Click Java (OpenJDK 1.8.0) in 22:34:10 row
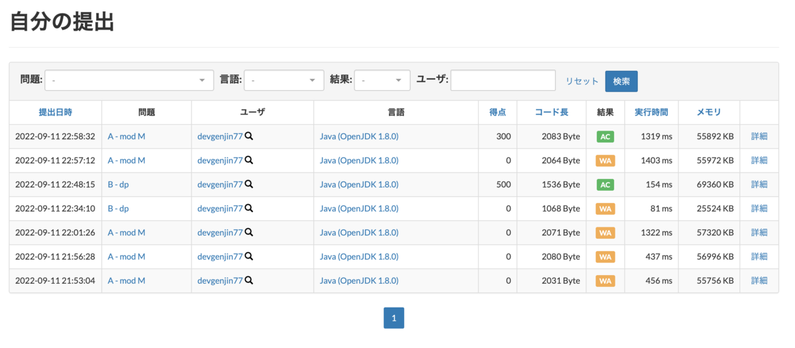Viewport: 795px width, 348px height. (359, 208)
